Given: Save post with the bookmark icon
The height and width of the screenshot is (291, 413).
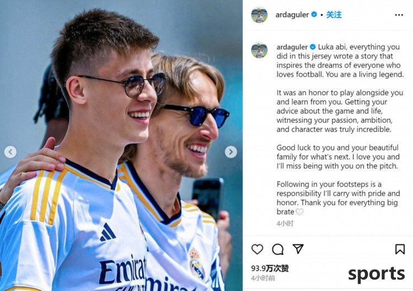Looking at the screenshot, I should (400, 249).
